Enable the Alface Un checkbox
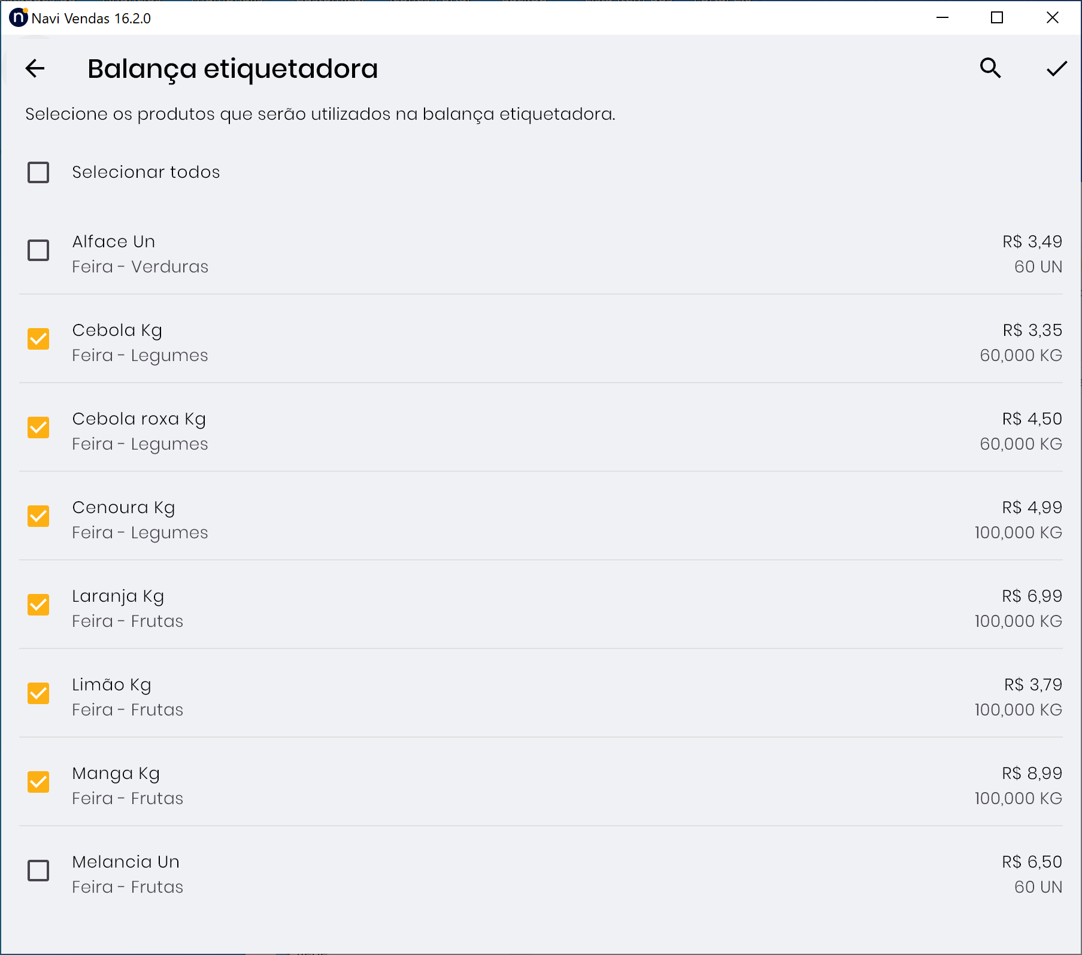 tap(38, 250)
